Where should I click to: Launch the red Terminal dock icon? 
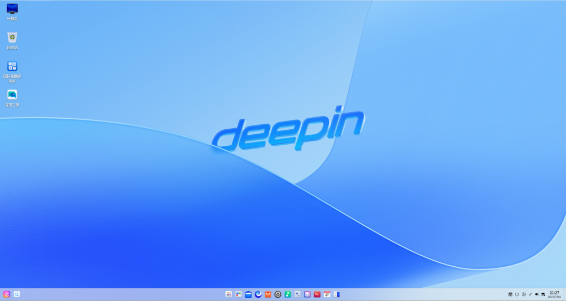[x=317, y=294]
